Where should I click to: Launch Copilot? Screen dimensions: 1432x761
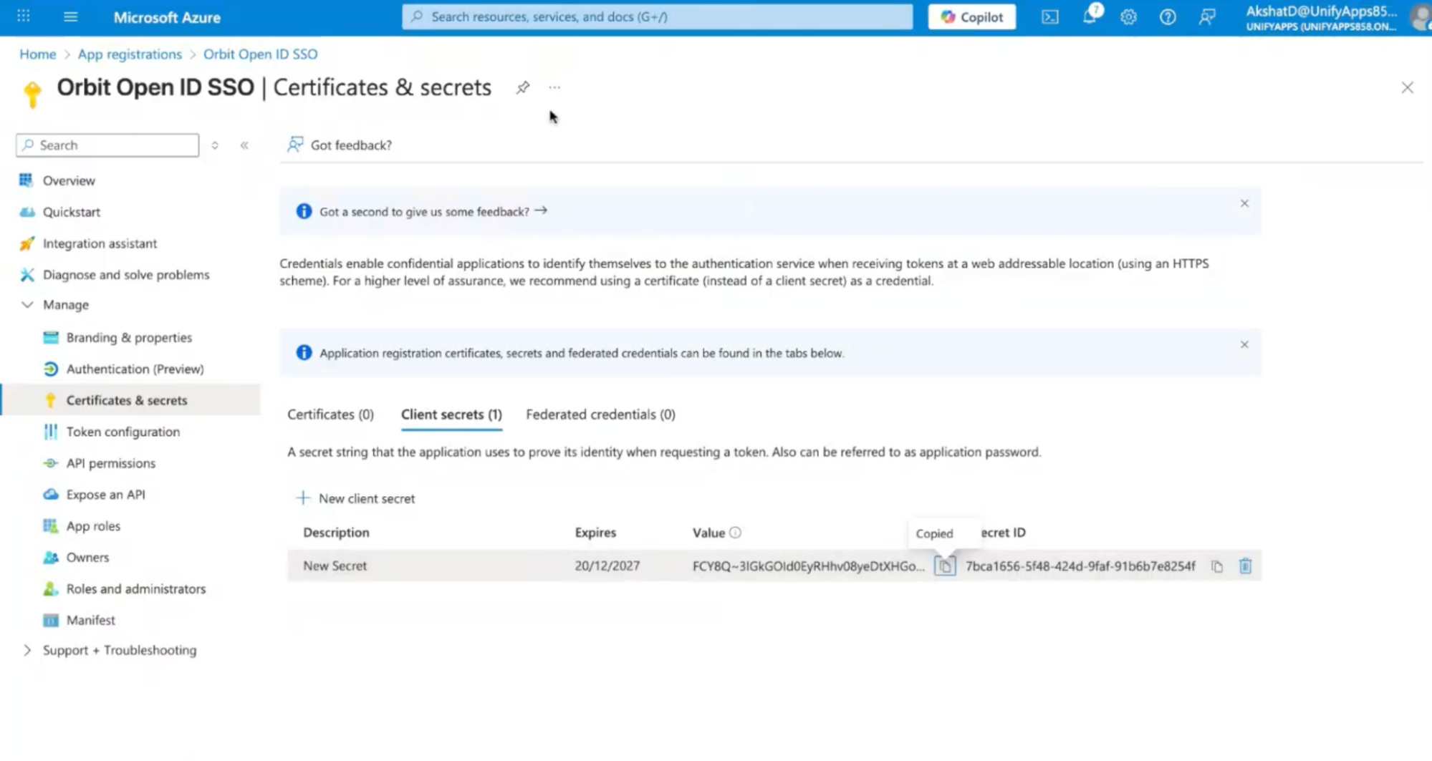tap(971, 17)
